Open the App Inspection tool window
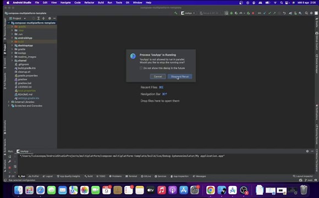Screen dimensions: 319x198 (x=180, y=176)
